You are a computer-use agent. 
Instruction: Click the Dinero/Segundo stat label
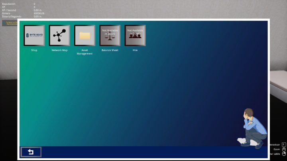click(x=11, y=17)
